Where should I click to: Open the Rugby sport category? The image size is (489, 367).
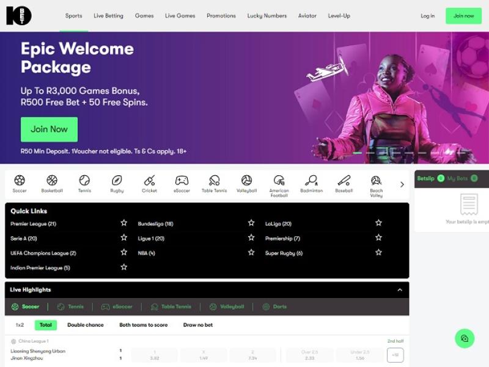[117, 181]
